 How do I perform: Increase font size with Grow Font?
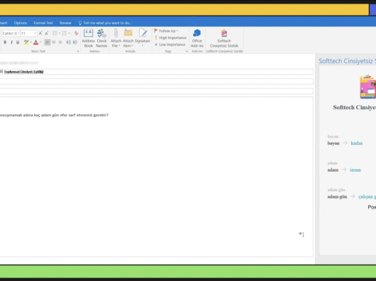[40, 33]
